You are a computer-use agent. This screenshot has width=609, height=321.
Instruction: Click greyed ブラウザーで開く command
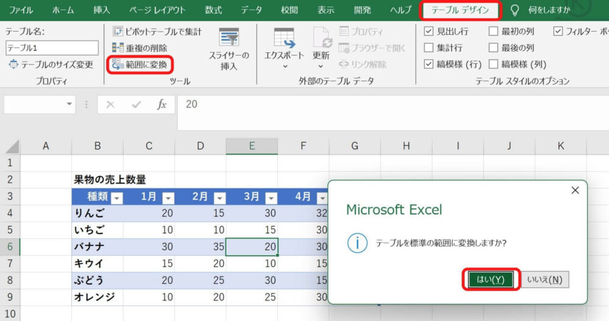click(372, 48)
